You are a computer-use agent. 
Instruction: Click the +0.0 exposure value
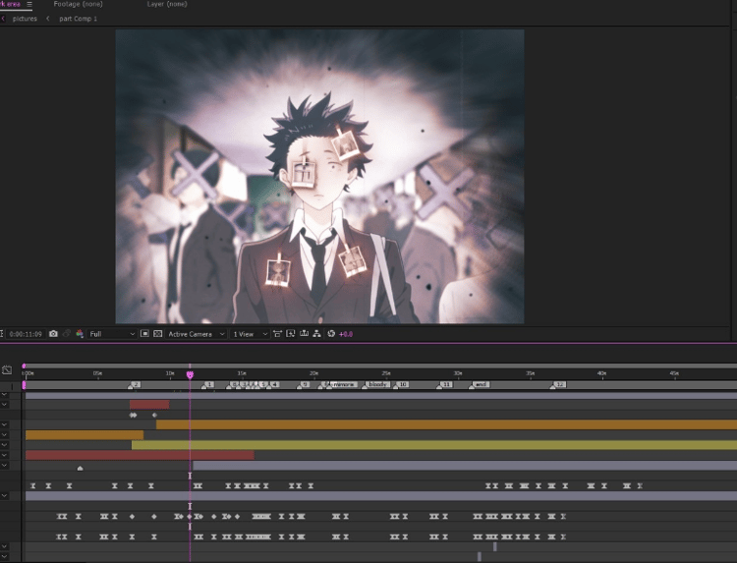346,334
